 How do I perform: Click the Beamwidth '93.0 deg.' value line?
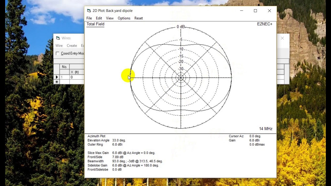[x=137, y=161]
